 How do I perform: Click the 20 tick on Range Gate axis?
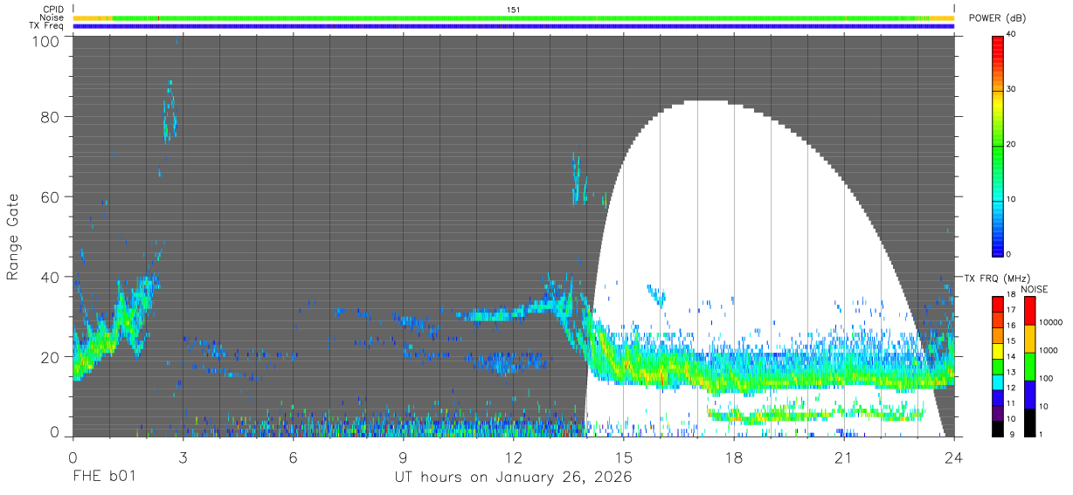[50, 356]
